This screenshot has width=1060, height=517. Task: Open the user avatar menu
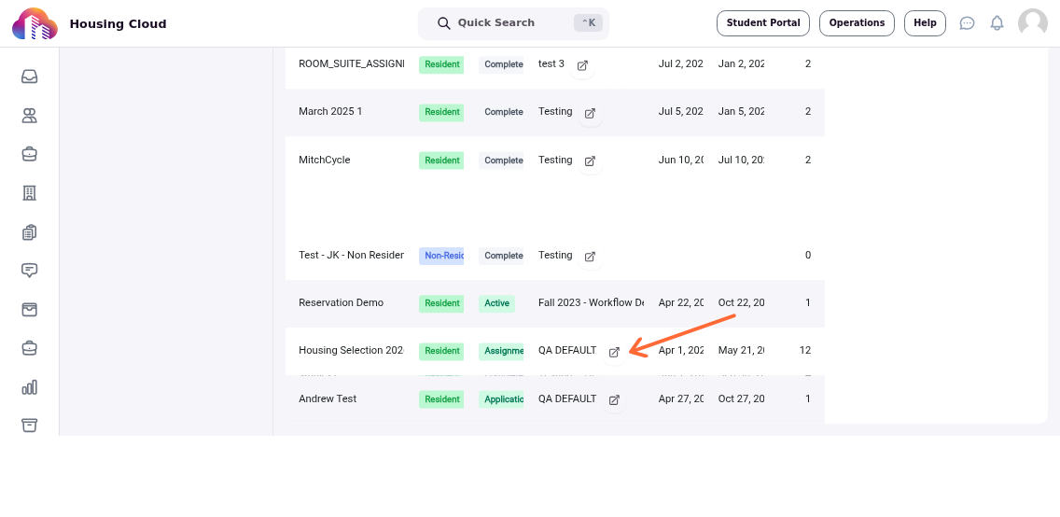click(1033, 23)
